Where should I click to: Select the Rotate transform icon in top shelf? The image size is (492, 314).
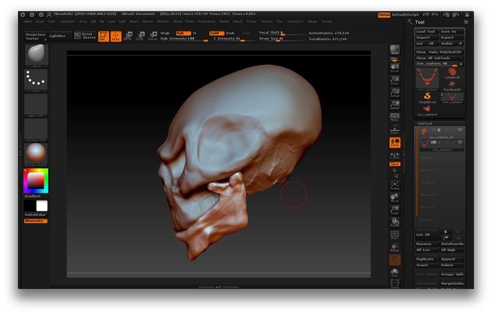point(153,37)
